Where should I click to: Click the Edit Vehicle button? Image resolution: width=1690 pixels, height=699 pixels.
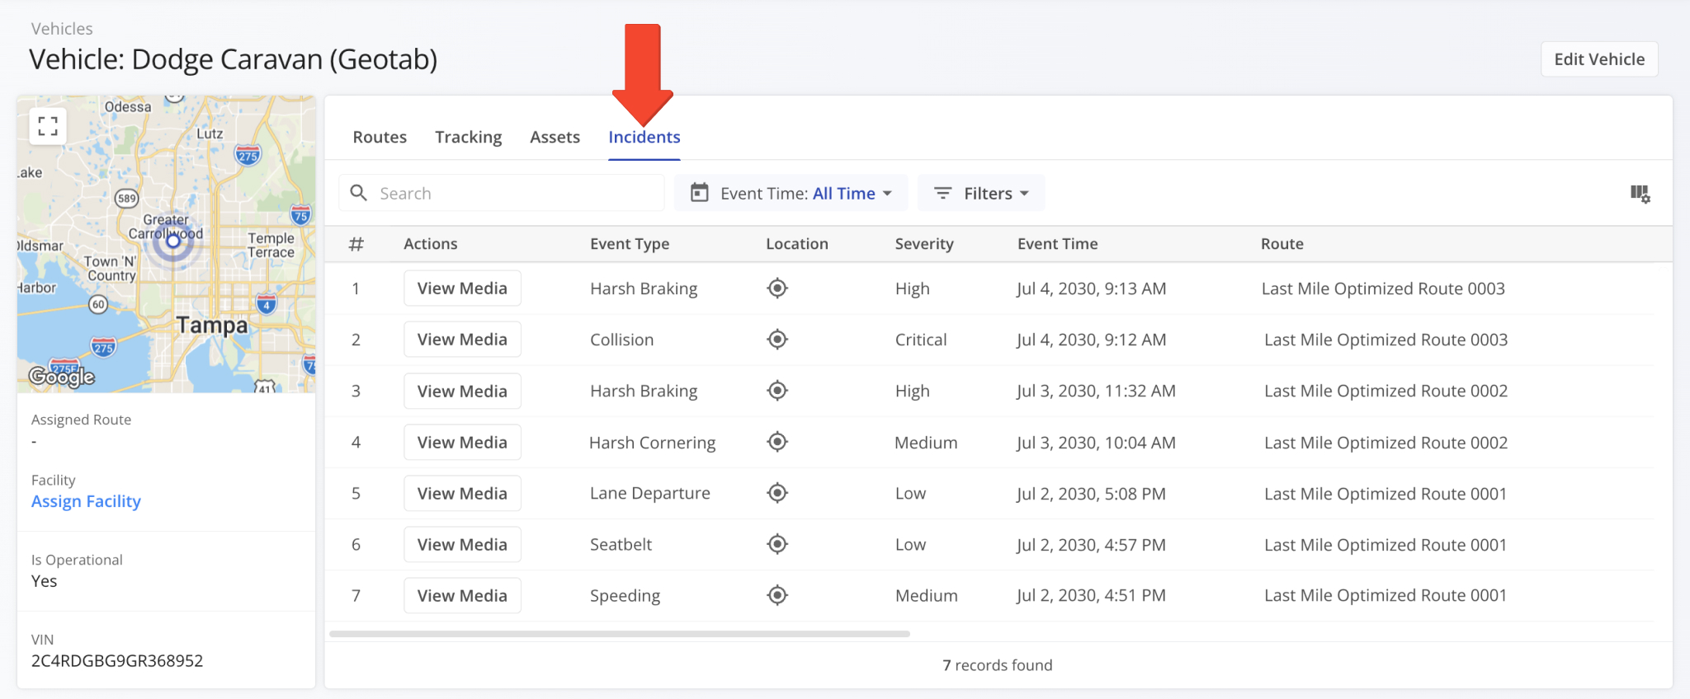click(x=1599, y=59)
